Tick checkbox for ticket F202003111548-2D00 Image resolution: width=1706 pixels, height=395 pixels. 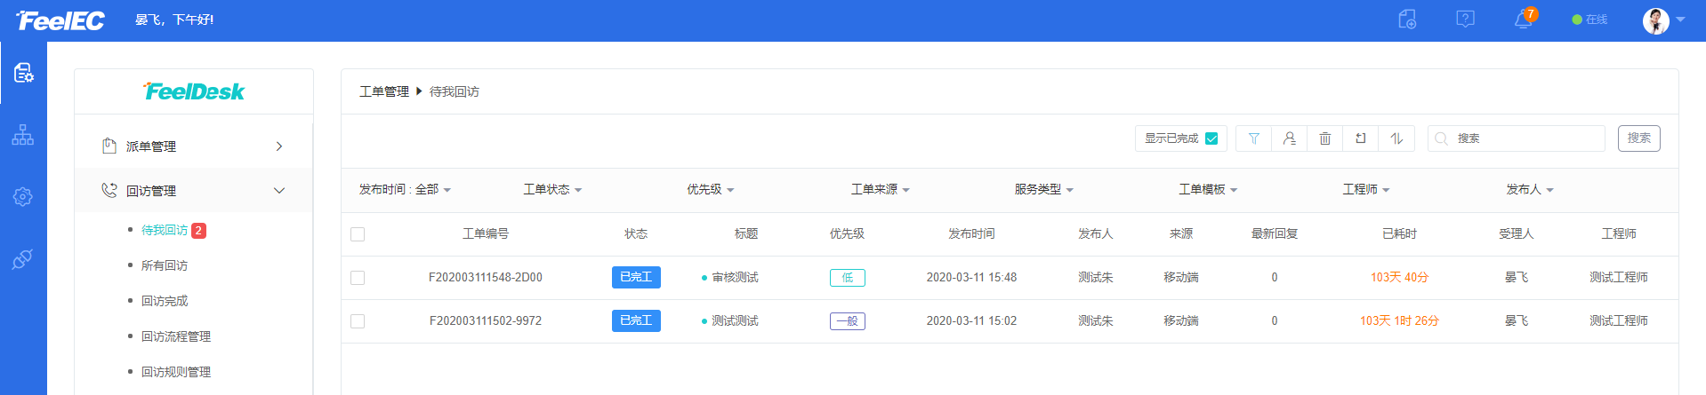click(358, 278)
